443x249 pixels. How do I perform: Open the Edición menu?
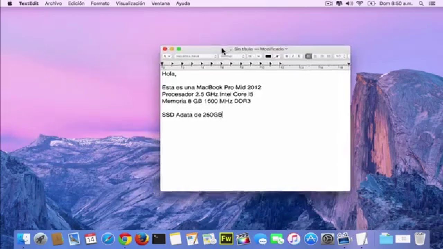pos(76,3)
